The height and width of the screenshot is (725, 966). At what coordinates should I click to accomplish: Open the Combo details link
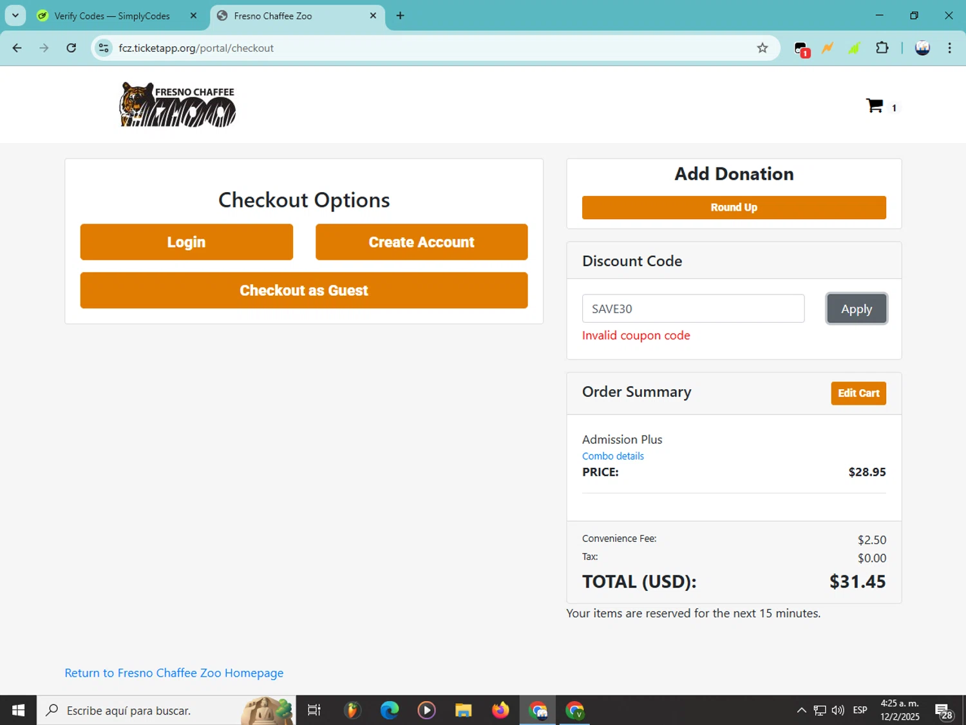point(613,456)
